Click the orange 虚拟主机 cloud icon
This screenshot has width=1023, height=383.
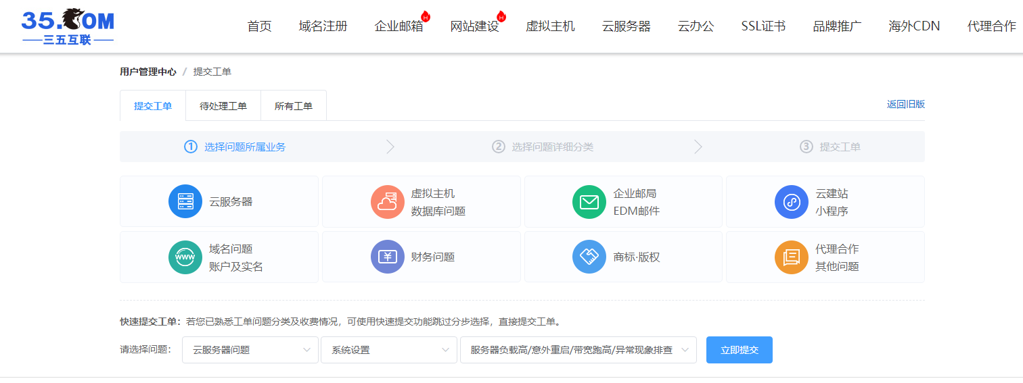387,201
